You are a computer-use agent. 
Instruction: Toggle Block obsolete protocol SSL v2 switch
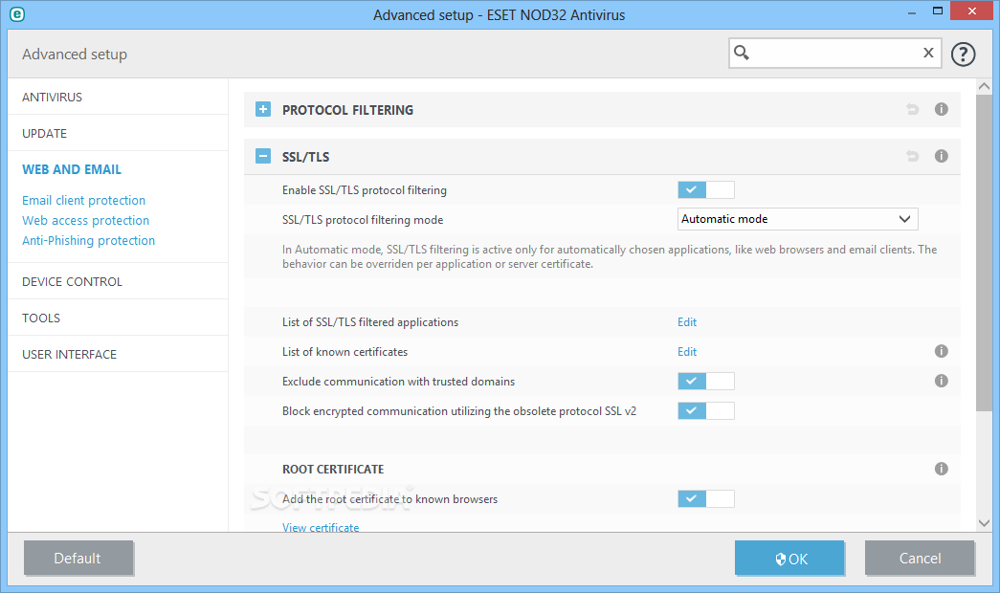pyautogui.click(x=706, y=410)
